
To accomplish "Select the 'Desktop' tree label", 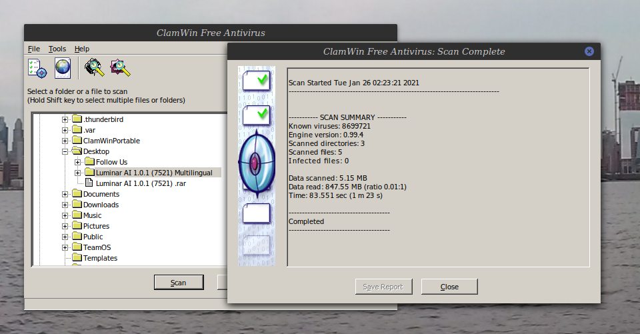I will (x=96, y=151).
